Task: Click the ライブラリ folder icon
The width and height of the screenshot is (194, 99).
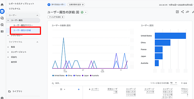Action: click(10, 91)
